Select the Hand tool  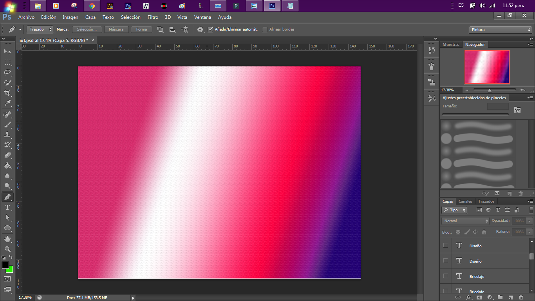click(x=7, y=239)
